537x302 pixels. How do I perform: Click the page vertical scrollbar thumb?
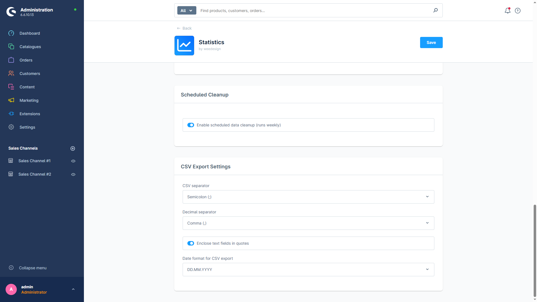coord(535,250)
